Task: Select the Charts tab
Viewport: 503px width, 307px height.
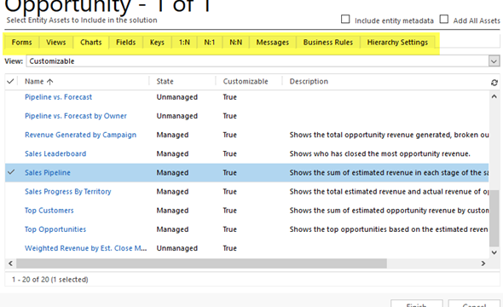Action: point(90,43)
